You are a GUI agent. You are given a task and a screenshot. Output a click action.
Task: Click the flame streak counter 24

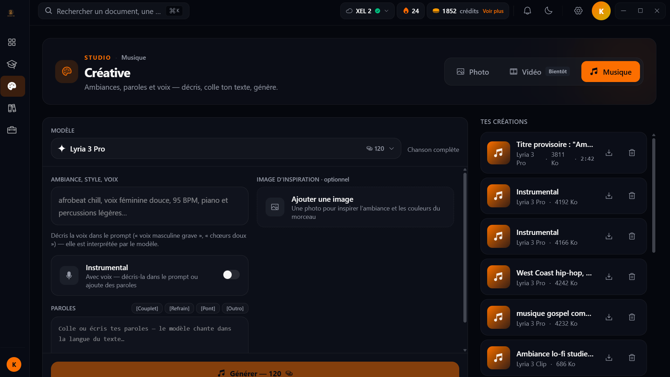click(411, 11)
